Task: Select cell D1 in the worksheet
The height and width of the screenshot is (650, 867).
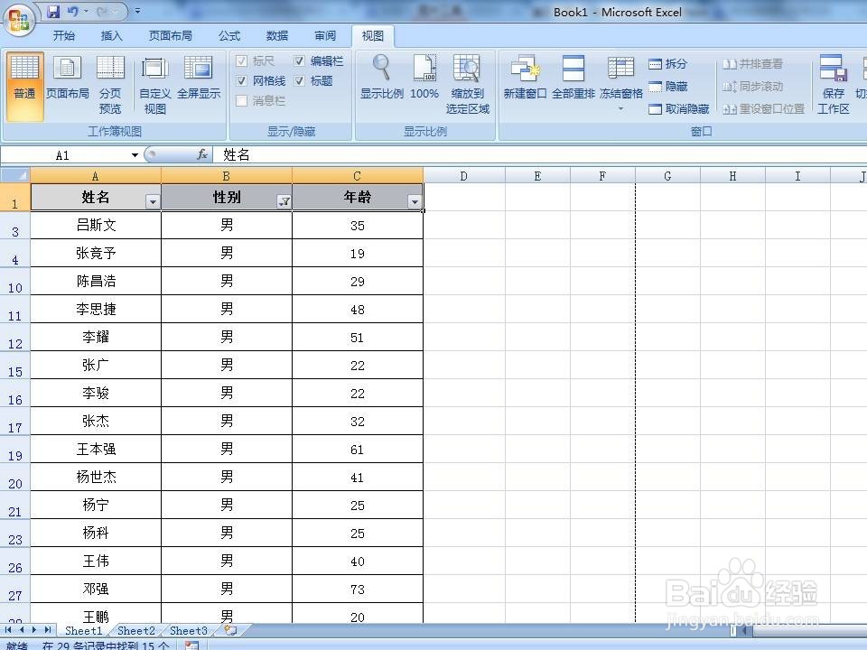Action: click(x=464, y=200)
